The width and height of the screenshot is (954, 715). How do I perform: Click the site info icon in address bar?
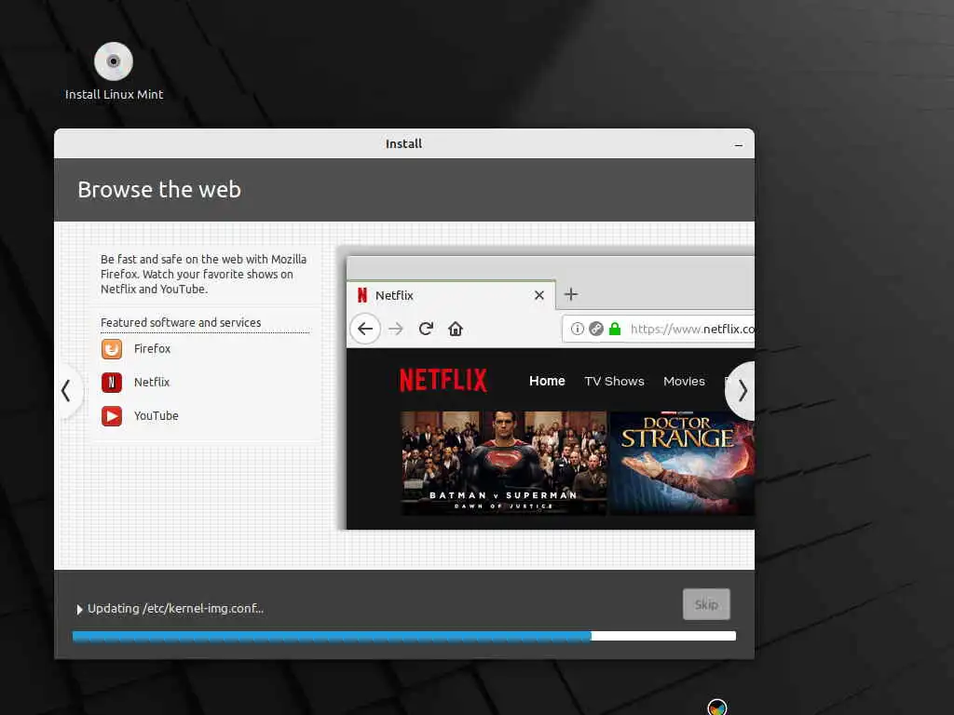[x=578, y=329]
